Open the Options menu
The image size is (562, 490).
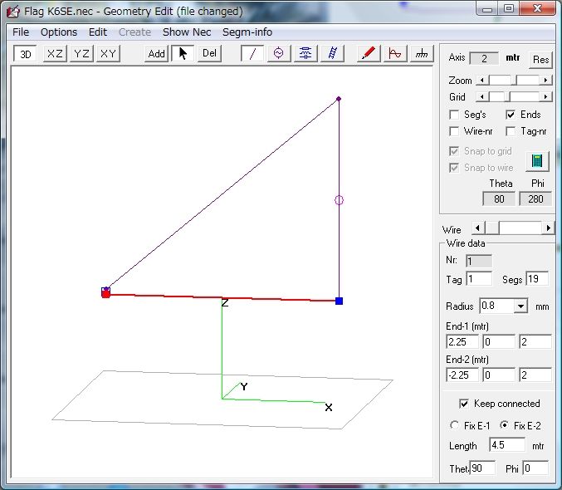[x=59, y=32]
